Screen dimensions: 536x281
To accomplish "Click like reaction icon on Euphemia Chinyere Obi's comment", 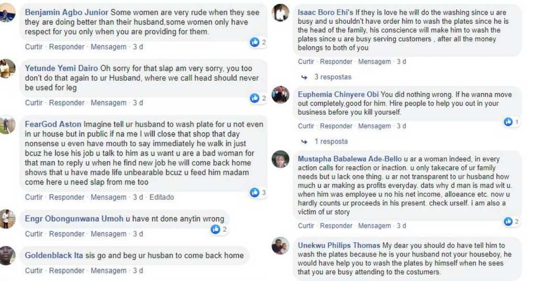I will click(x=508, y=122).
